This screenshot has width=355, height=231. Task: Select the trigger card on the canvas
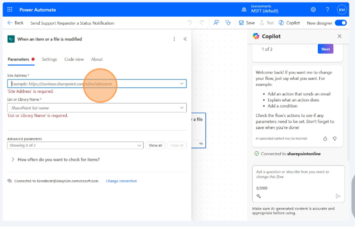(198, 130)
